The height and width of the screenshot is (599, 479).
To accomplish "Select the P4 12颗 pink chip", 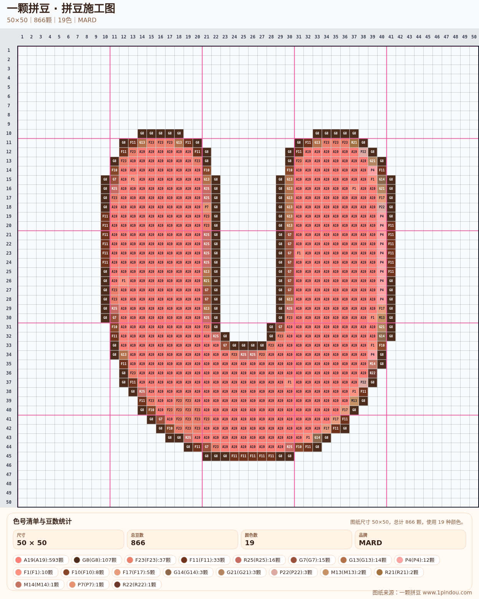I will (417, 560).
